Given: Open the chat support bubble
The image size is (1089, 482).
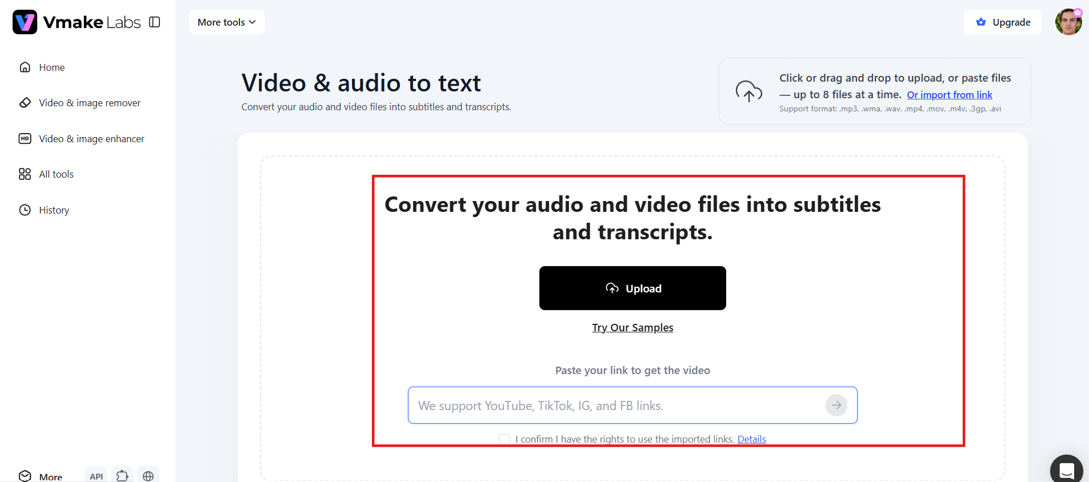Looking at the screenshot, I should [x=1067, y=469].
